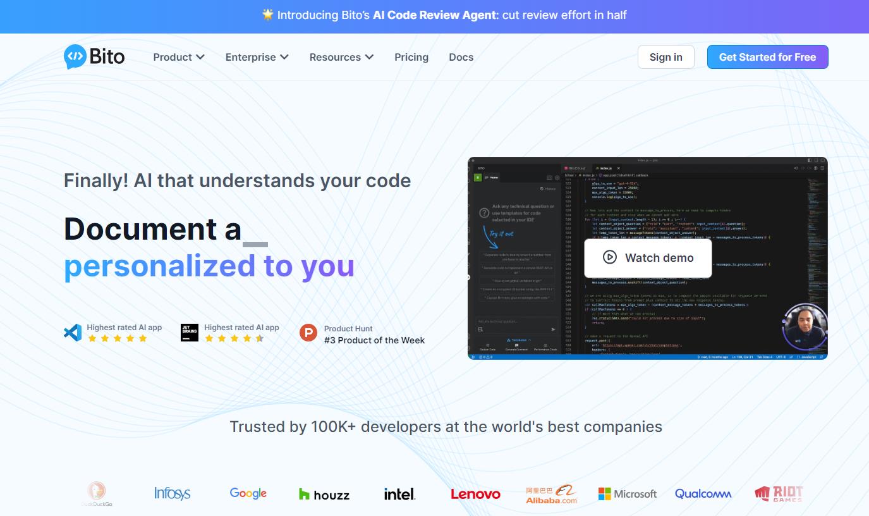The width and height of the screenshot is (869, 516).
Task: Click Get Started for Free
Action: (x=767, y=57)
